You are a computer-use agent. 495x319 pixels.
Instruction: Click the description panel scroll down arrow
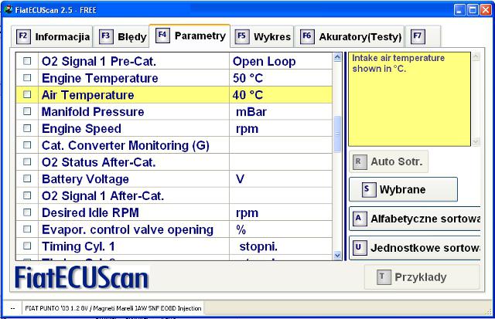(x=476, y=142)
